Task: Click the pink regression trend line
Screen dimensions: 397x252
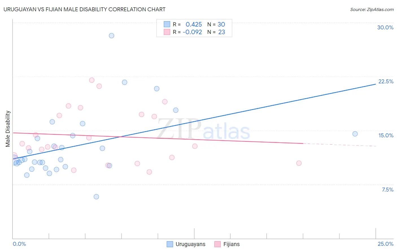Action: tap(158, 138)
